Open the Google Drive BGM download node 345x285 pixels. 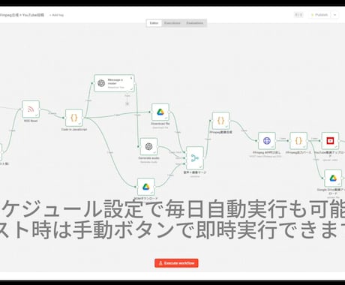146,187
